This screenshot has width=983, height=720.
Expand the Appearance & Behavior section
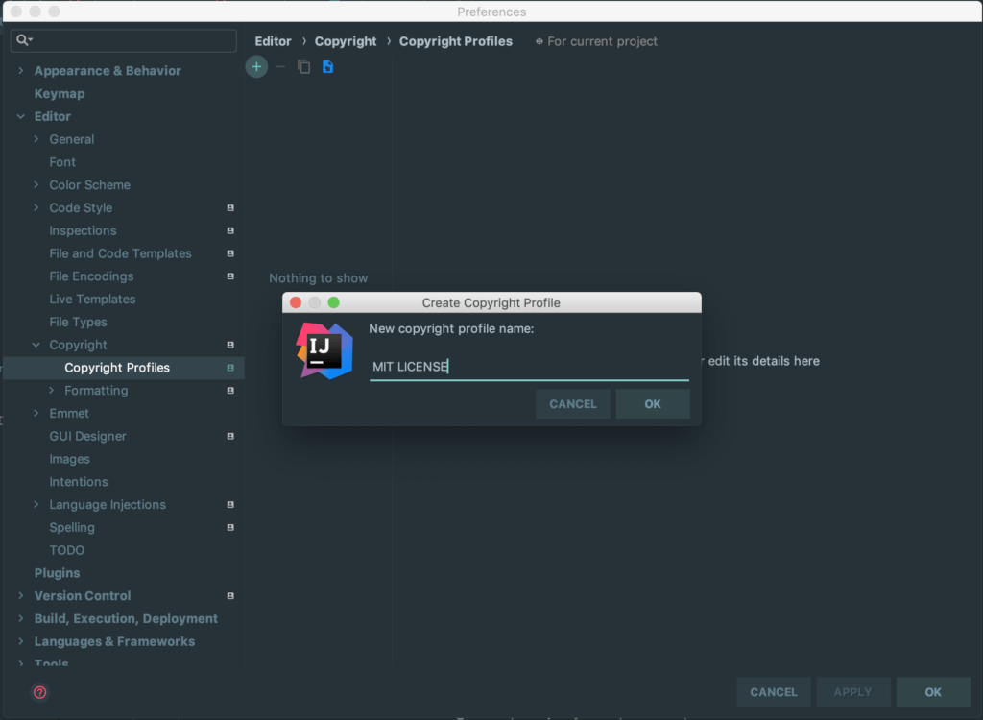click(20, 70)
